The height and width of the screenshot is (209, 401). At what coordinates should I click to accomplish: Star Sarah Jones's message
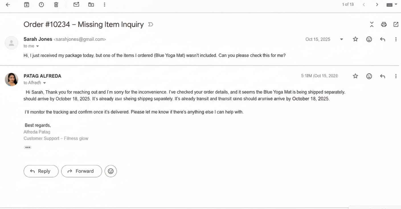coord(355,39)
